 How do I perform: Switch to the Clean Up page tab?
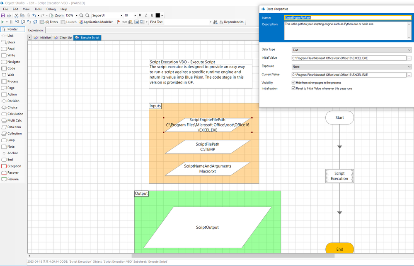click(x=63, y=38)
